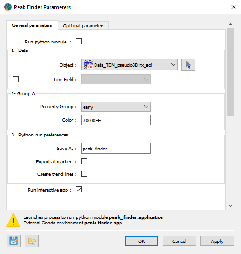Open the Object dropdown Data_TEM_pseudo3D rx_aoi

coord(129,65)
